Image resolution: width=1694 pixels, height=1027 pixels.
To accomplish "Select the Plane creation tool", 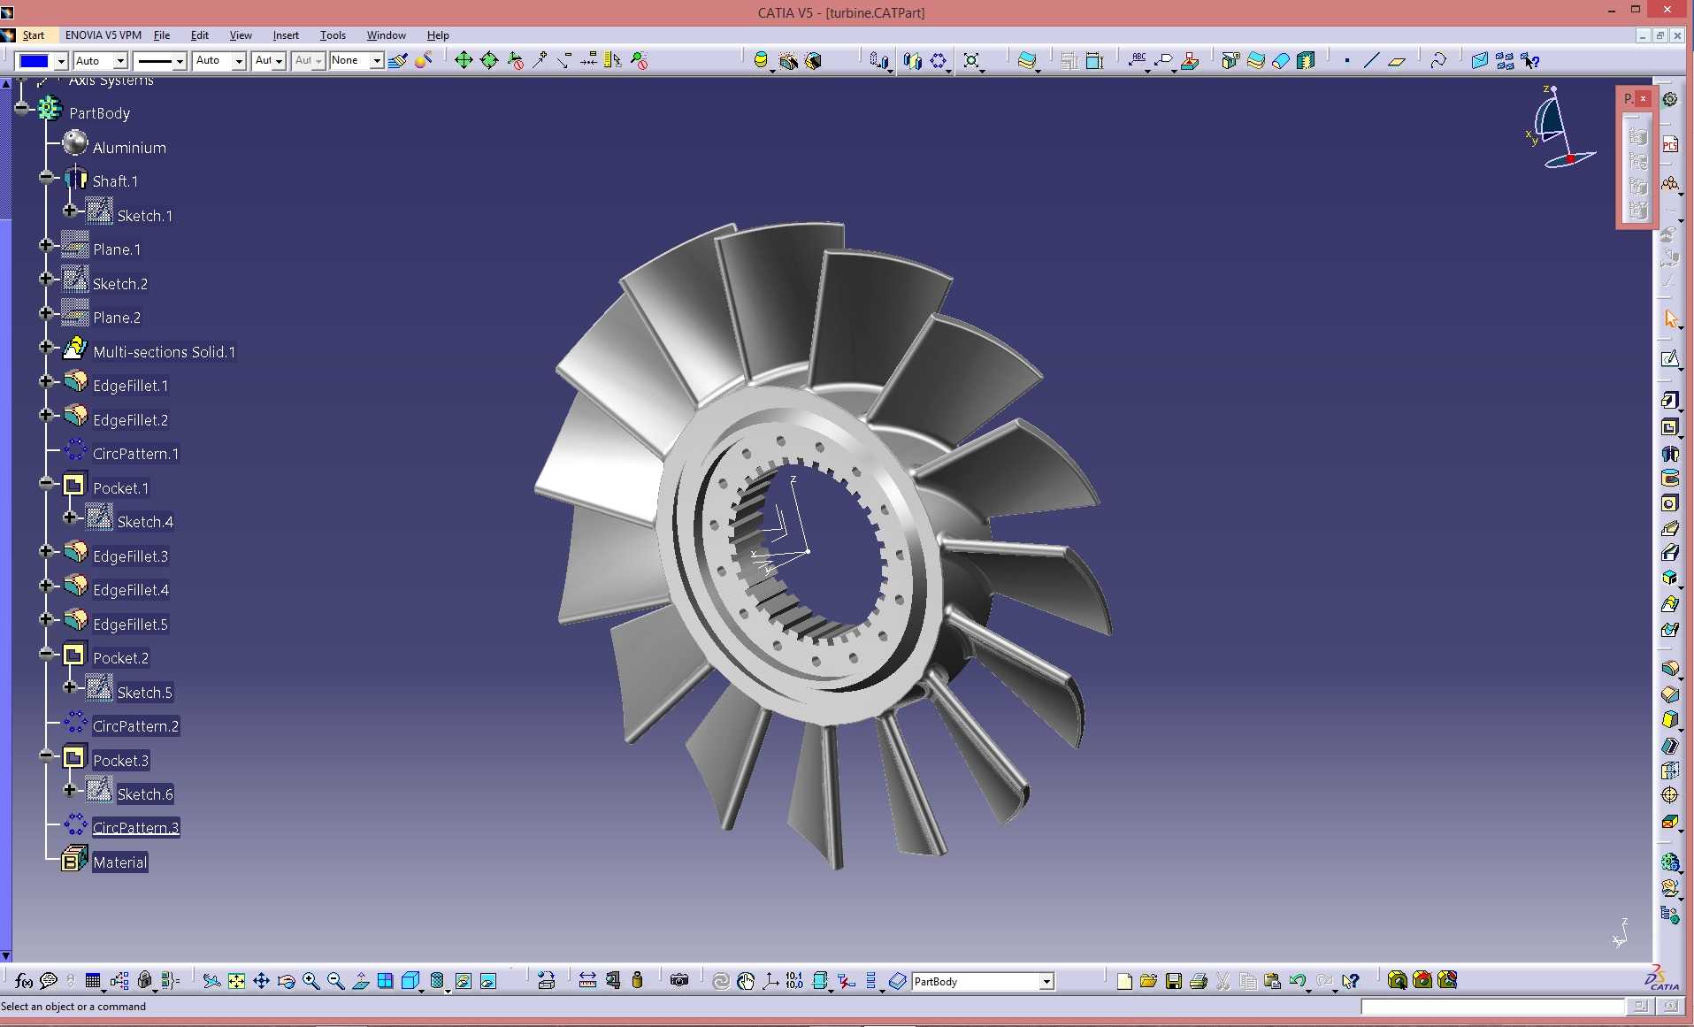I will point(1397,61).
